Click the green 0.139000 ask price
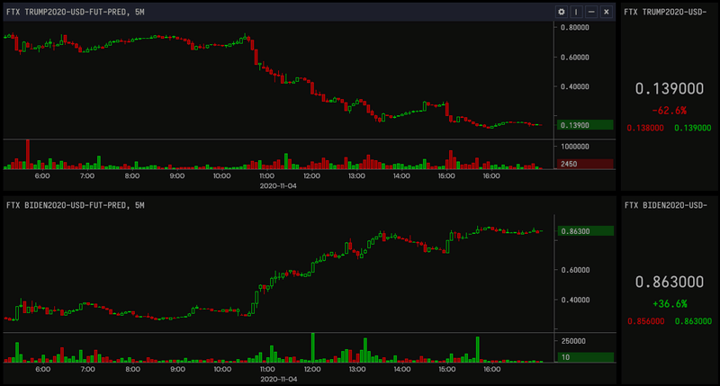The width and height of the screenshot is (720, 386). tap(692, 128)
